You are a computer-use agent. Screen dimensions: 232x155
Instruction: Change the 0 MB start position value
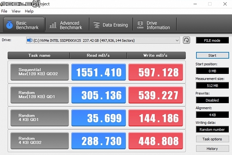[212, 71]
